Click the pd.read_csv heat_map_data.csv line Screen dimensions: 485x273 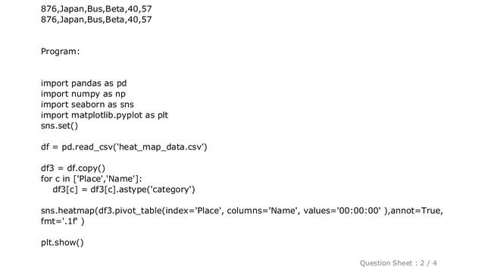coord(124,147)
